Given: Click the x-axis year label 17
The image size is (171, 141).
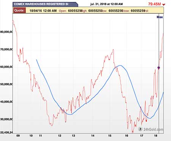Looking at the screenshot, I should [x=142, y=136].
